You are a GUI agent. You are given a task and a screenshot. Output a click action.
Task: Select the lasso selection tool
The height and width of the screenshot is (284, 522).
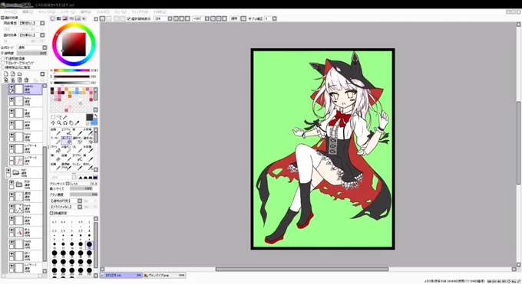tap(59, 117)
